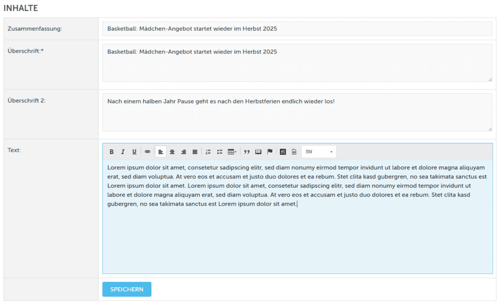Focus the Überschrift 2 text area

(x=297, y=112)
